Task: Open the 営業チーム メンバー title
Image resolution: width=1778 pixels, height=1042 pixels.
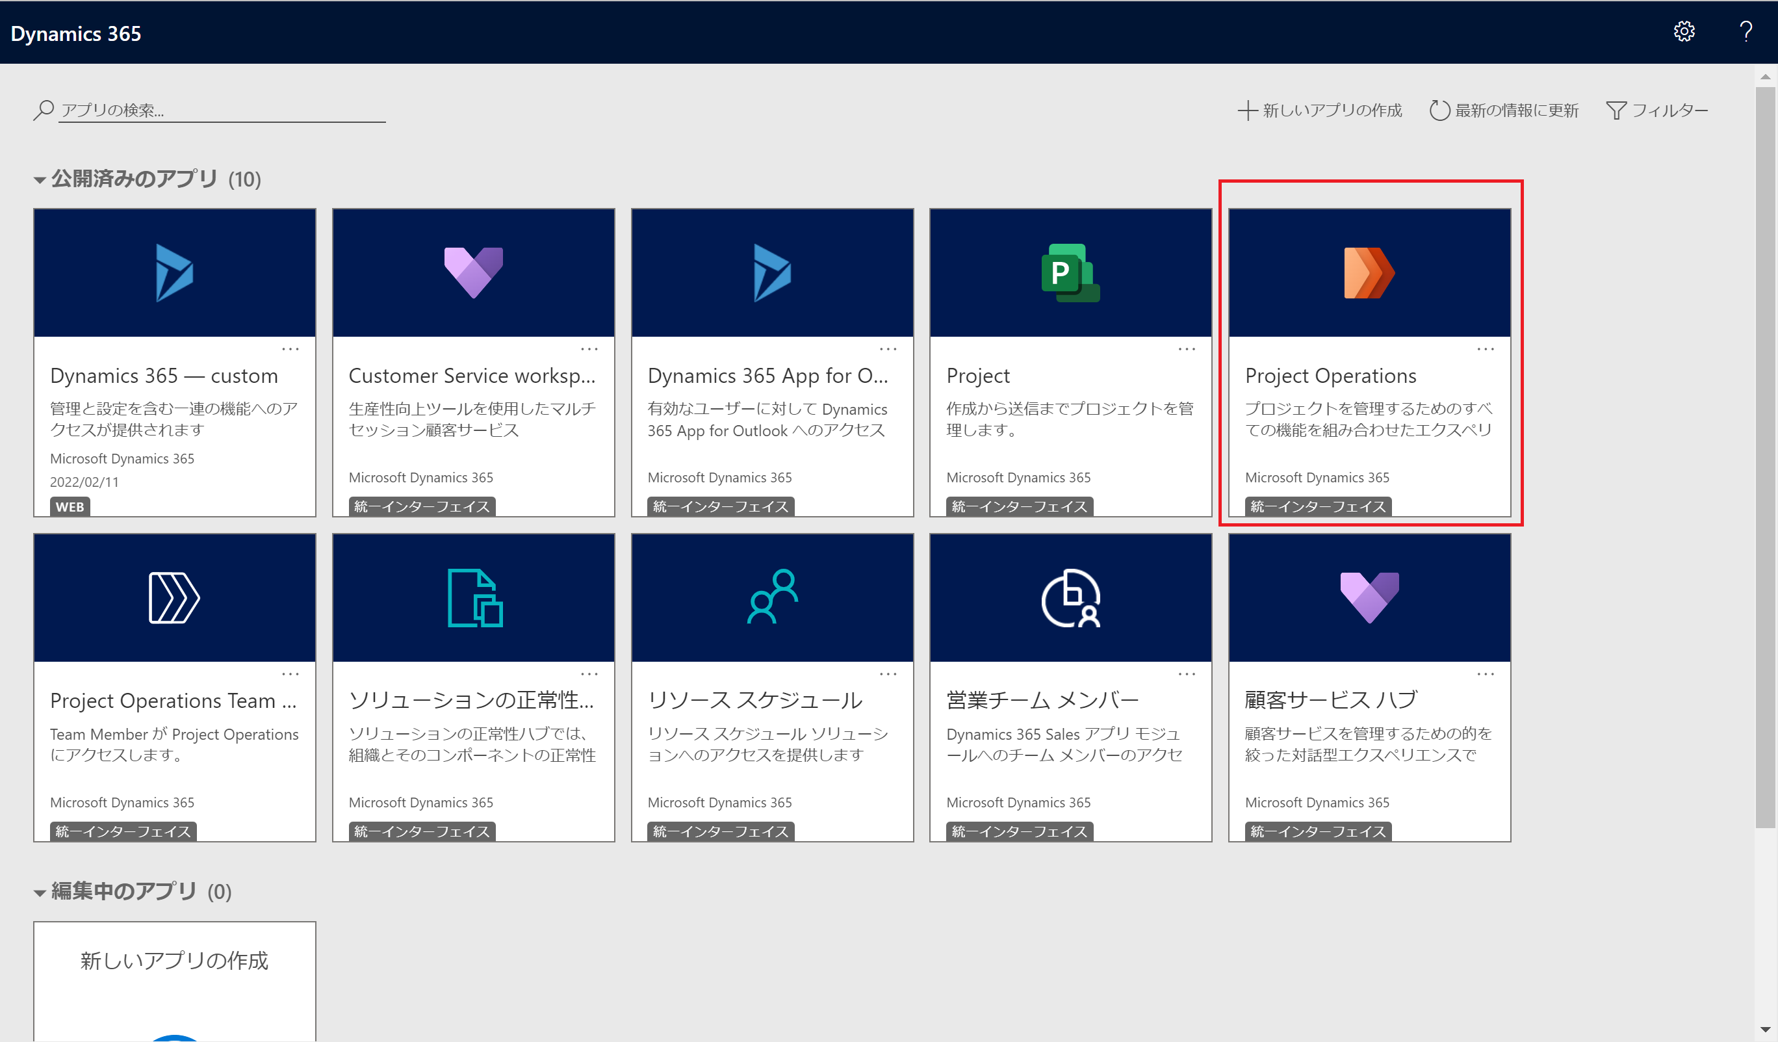Action: (1042, 700)
